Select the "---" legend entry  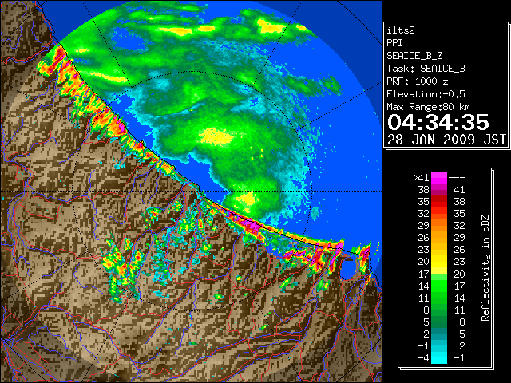pyautogui.click(x=456, y=178)
